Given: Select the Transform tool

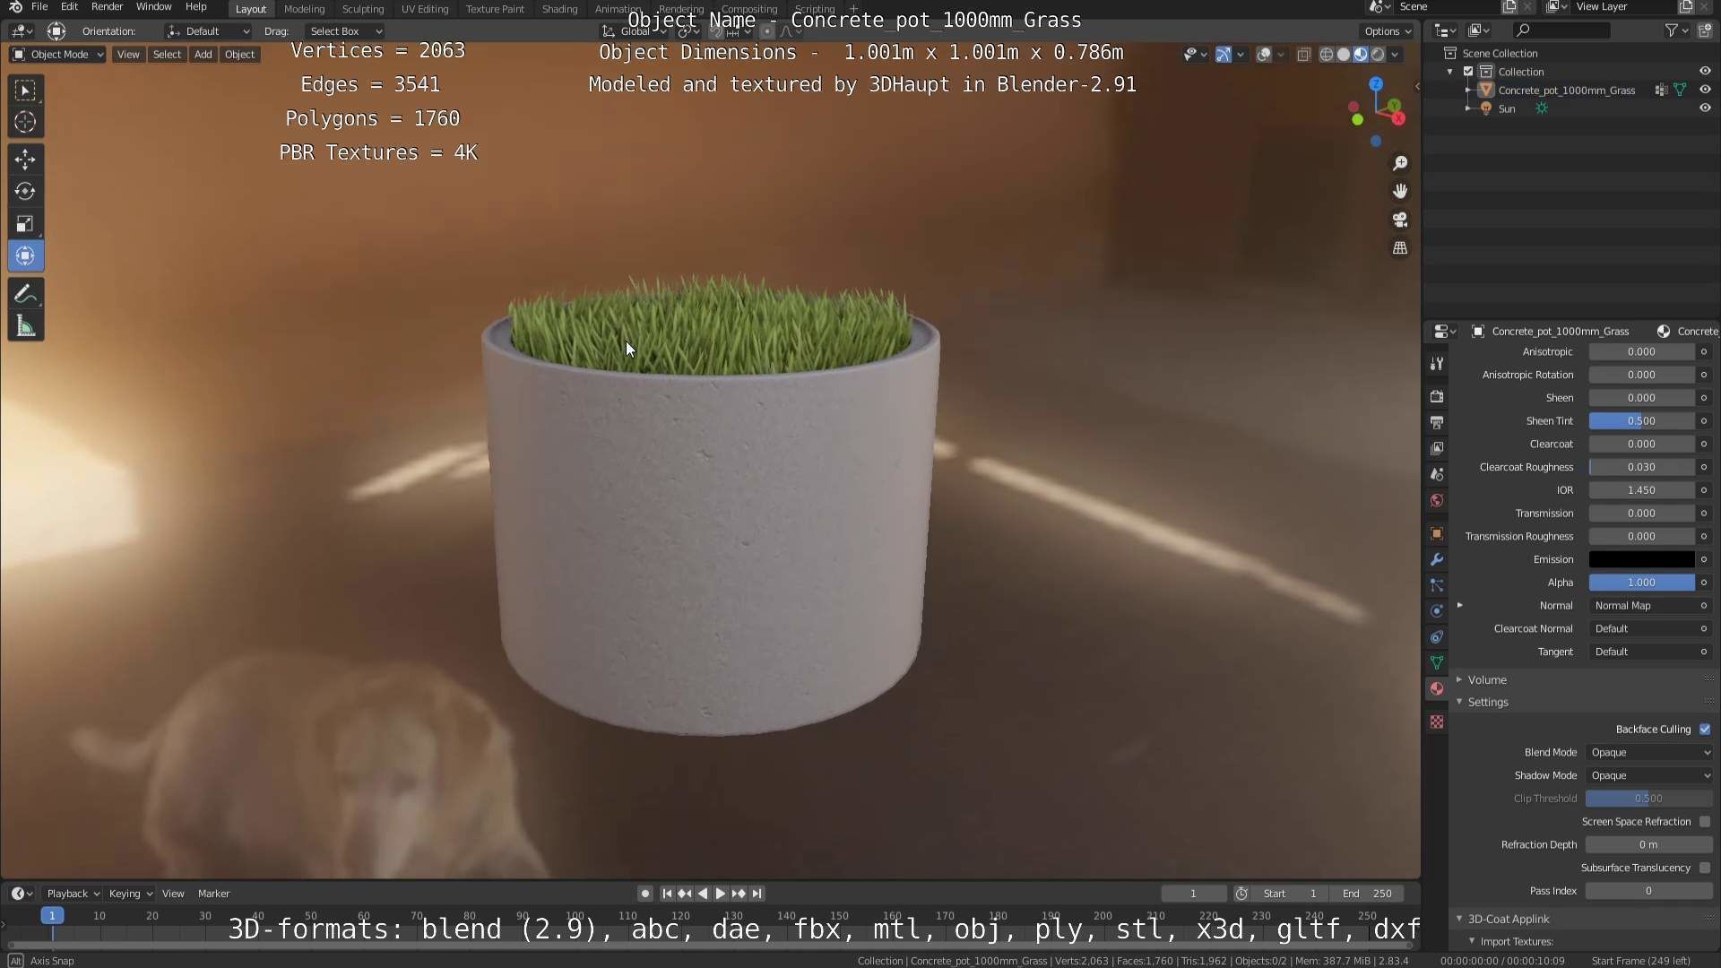Looking at the screenshot, I should pyautogui.click(x=25, y=256).
